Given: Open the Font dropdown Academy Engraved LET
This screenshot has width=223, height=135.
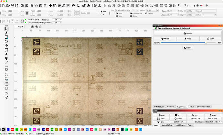Looking at the screenshot, I should point(127,10).
